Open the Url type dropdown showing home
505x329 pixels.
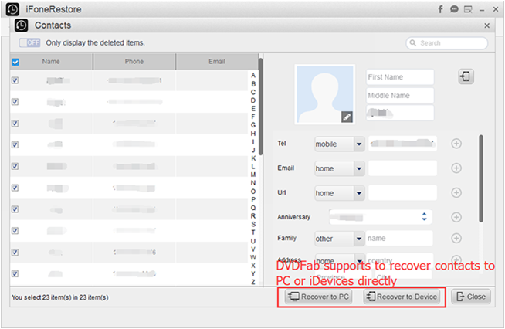pyautogui.click(x=340, y=193)
